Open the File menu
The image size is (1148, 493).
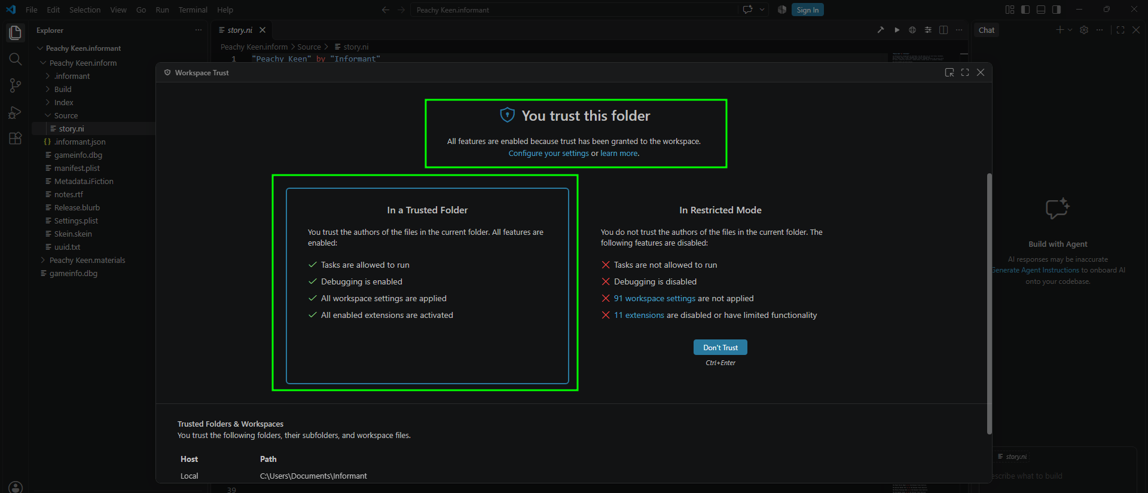point(32,10)
